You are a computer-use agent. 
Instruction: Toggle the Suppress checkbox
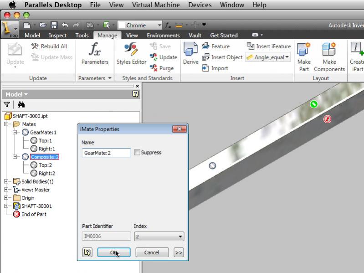[x=137, y=152]
